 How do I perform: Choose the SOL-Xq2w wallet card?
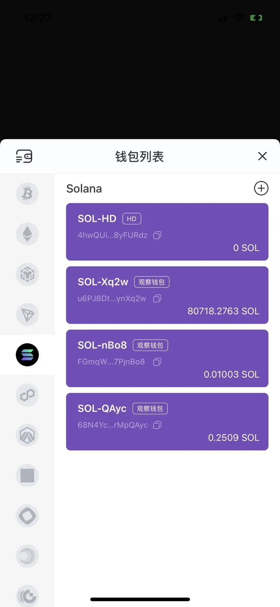(x=167, y=295)
